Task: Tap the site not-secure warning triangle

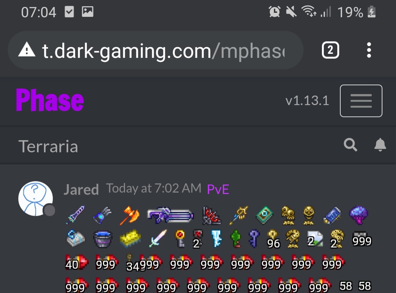Action: point(27,49)
